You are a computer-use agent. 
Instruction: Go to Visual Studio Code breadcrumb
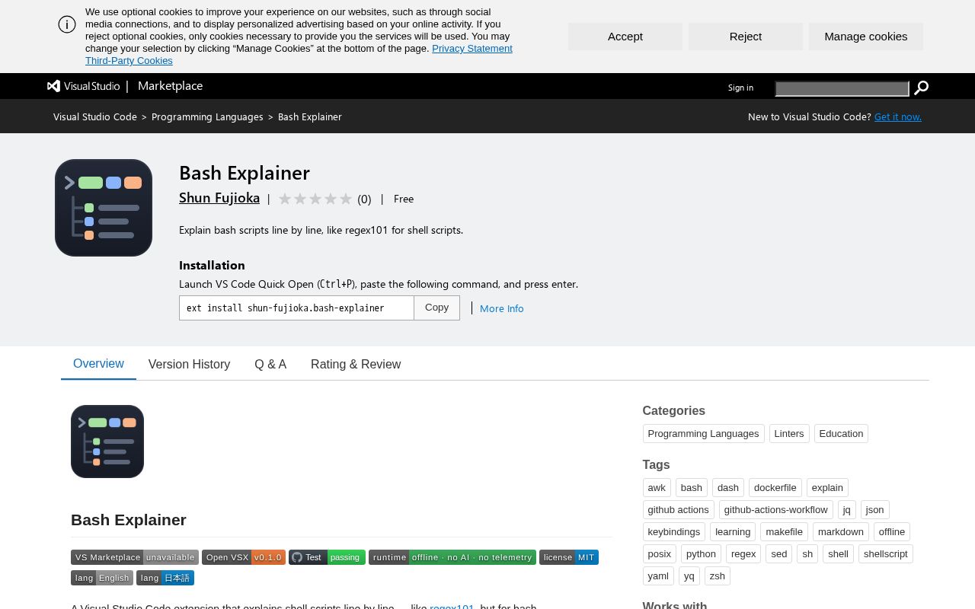tap(95, 116)
